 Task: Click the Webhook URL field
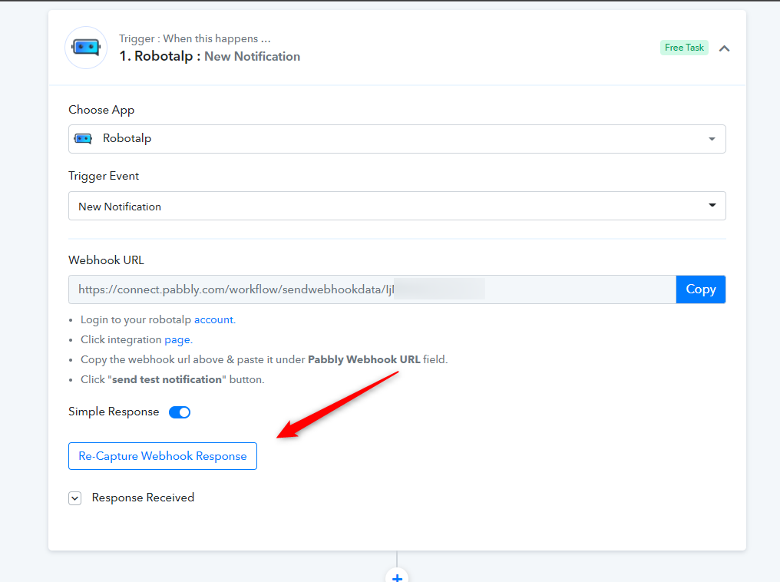click(x=372, y=289)
